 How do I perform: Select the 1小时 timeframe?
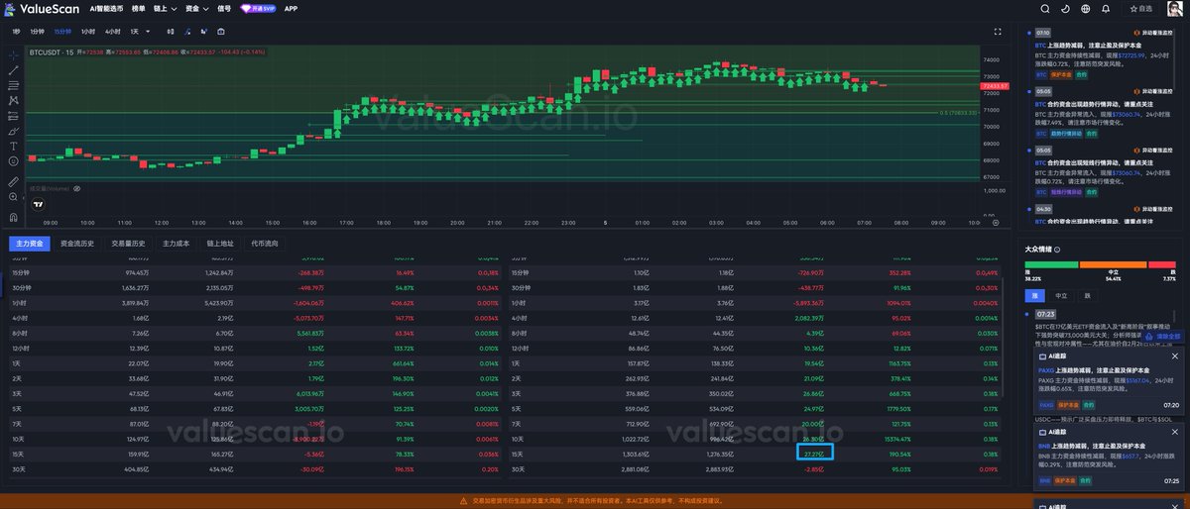pyautogui.click(x=88, y=31)
